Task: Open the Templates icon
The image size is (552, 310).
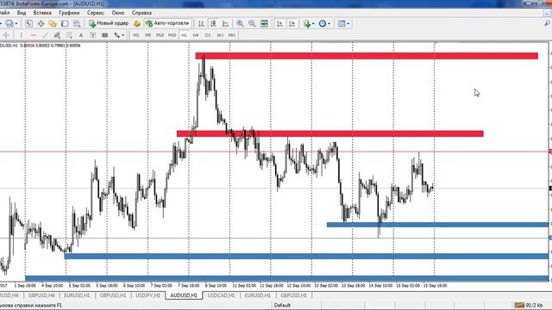Action: tap(342, 23)
